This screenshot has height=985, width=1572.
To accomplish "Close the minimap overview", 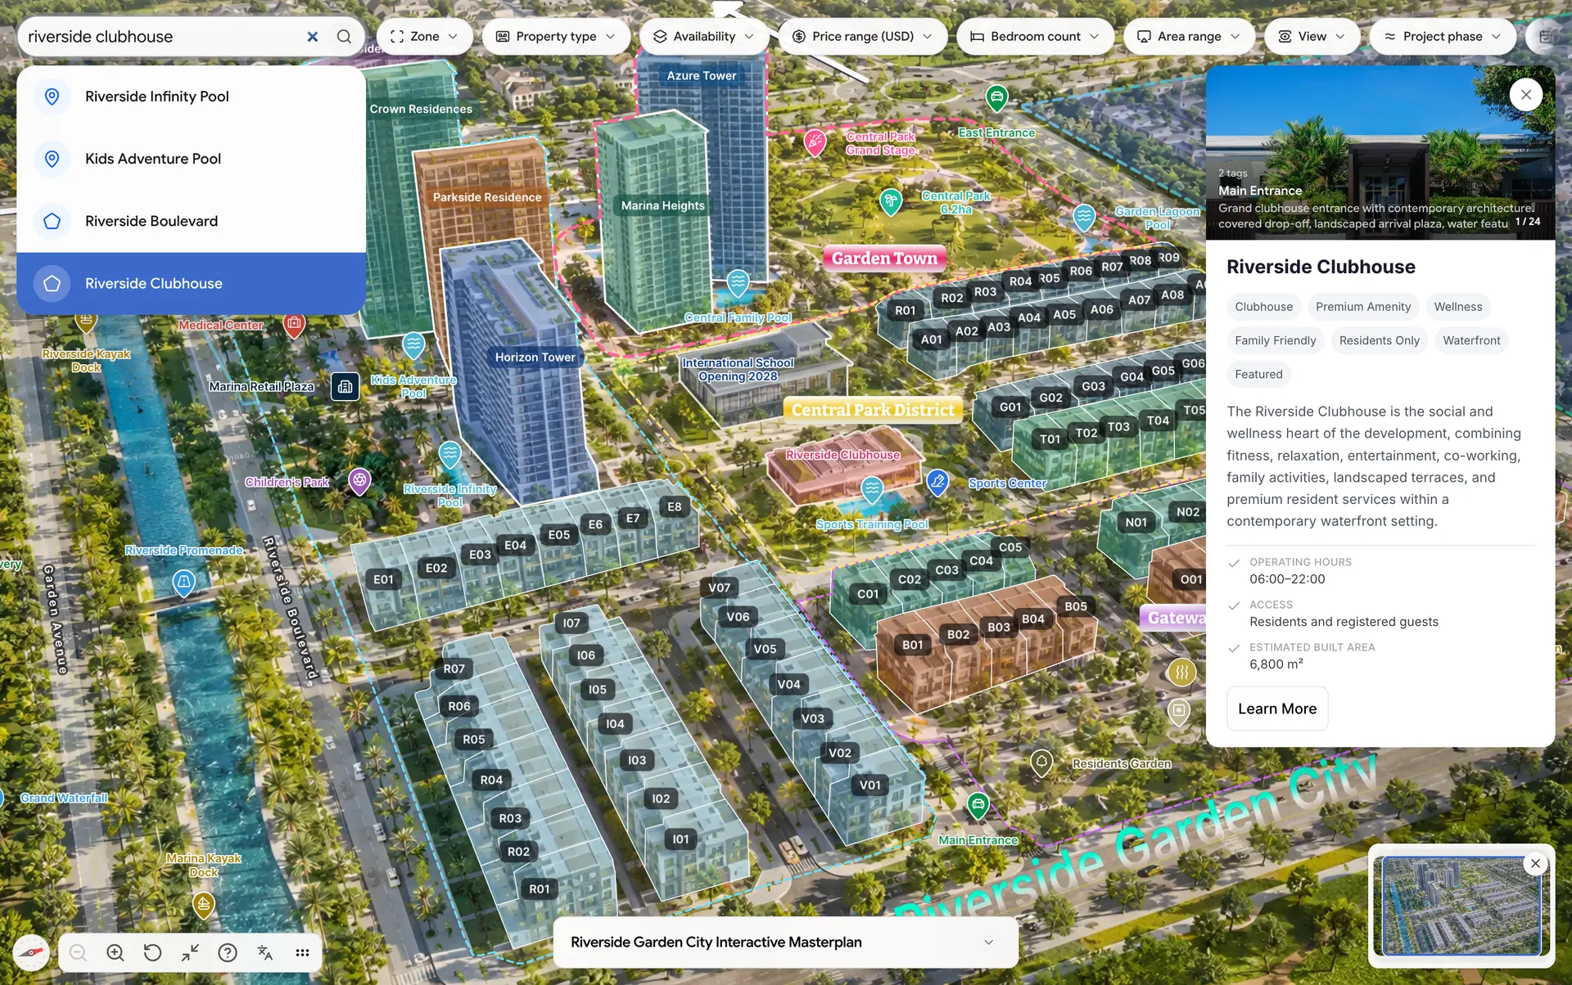I will click(1535, 863).
